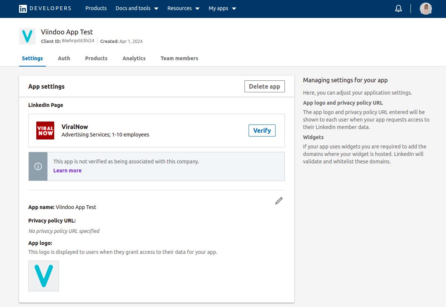Open the Analytics tab

(x=134, y=58)
